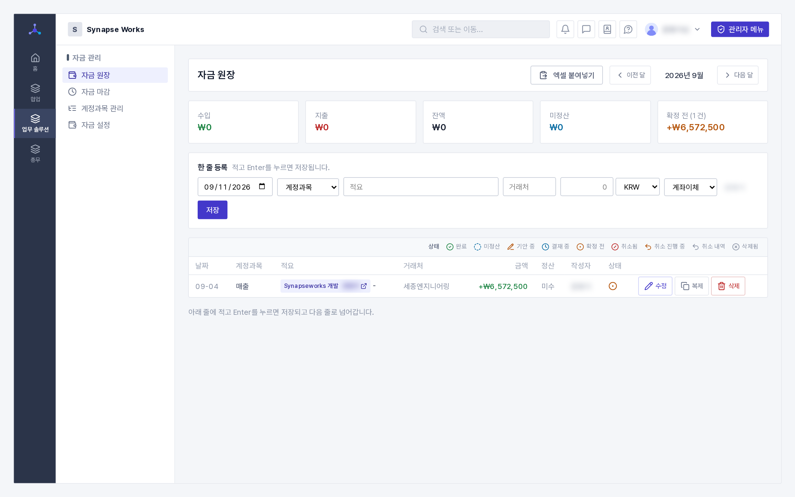Click the 미수 settlement cell
The image size is (795, 497).
tap(548, 286)
